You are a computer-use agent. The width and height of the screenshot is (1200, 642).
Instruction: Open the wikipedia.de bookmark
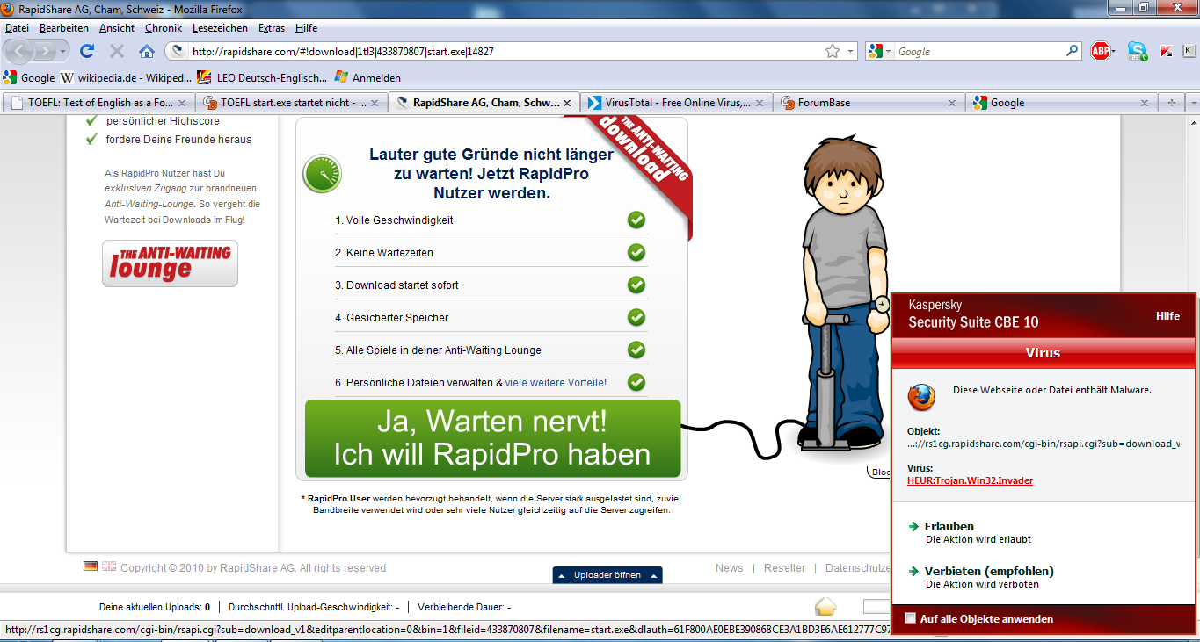tap(125, 77)
